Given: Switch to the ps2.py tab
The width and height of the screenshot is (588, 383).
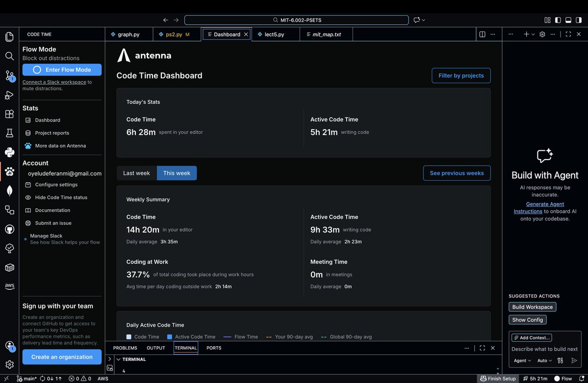Looking at the screenshot, I should coord(177,34).
